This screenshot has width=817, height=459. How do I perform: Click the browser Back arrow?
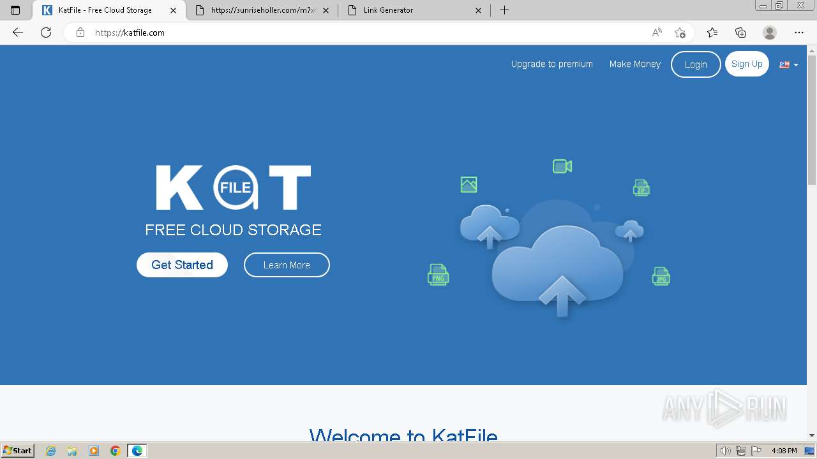coord(18,33)
